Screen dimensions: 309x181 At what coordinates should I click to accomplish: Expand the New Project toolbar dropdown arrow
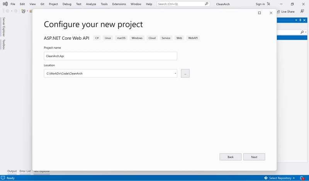tap(27, 11)
